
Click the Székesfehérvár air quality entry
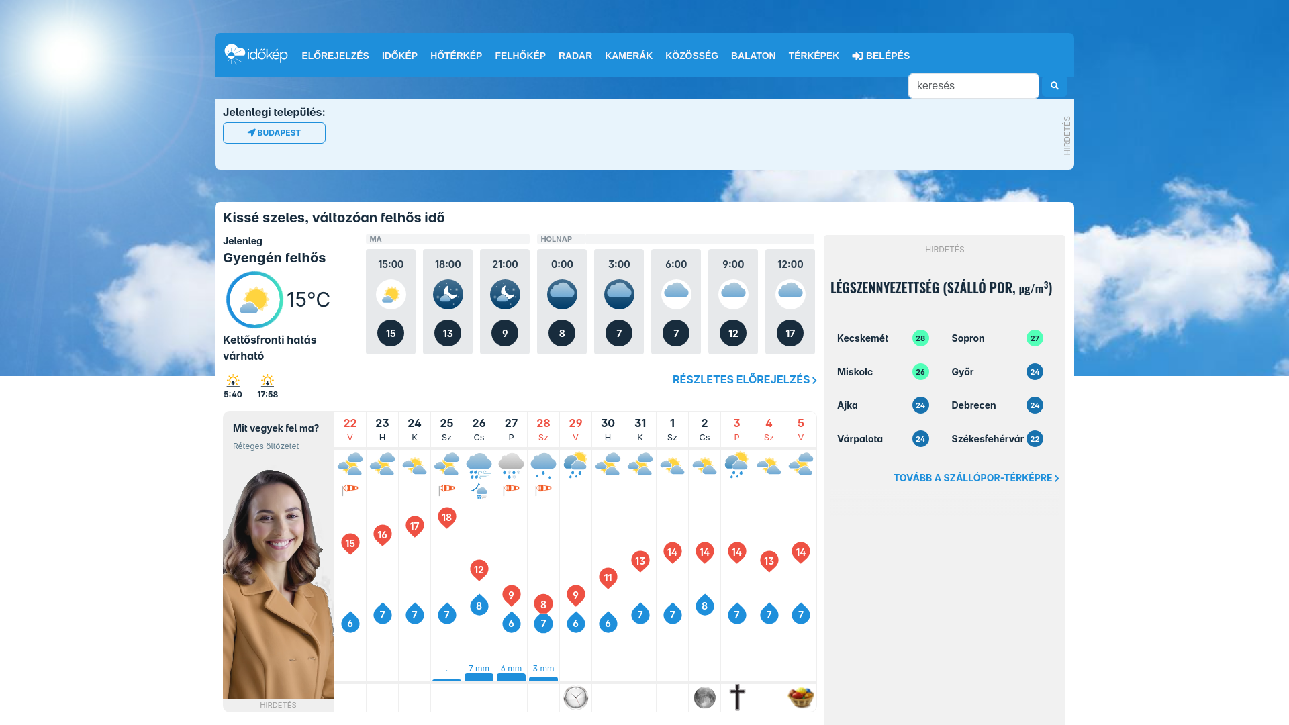coord(997,439)
